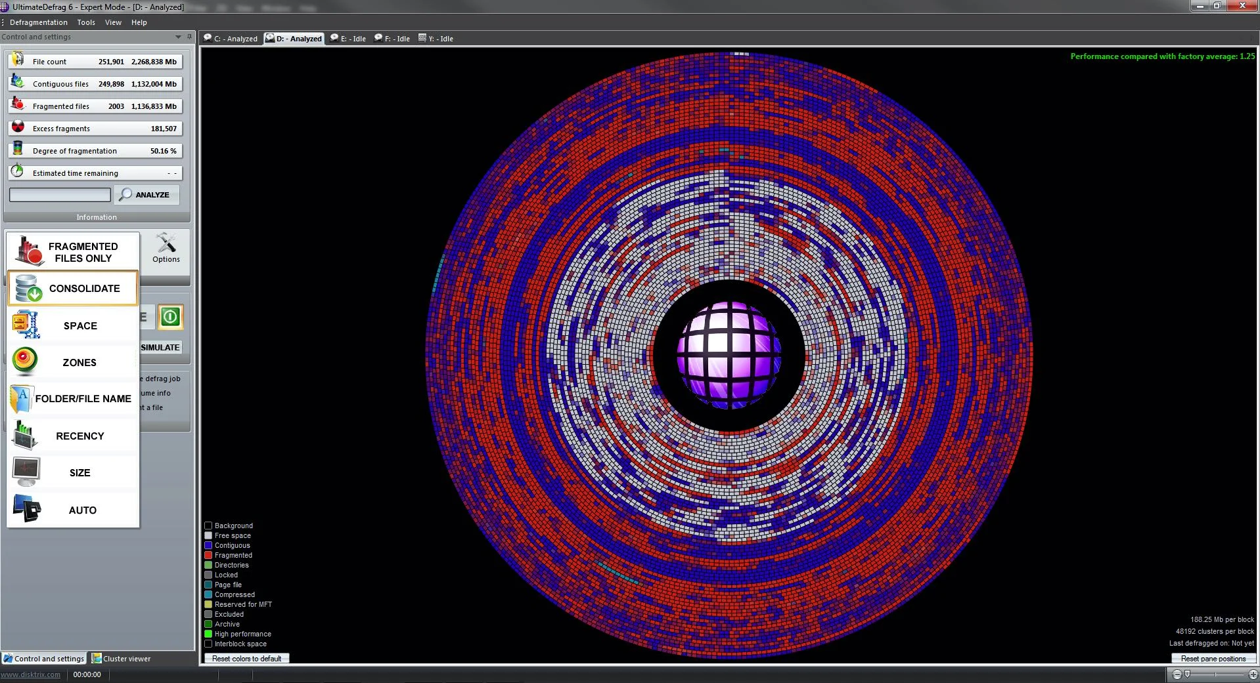
Task: Choose the Consolidate defrag method
Action: (73, 288)
